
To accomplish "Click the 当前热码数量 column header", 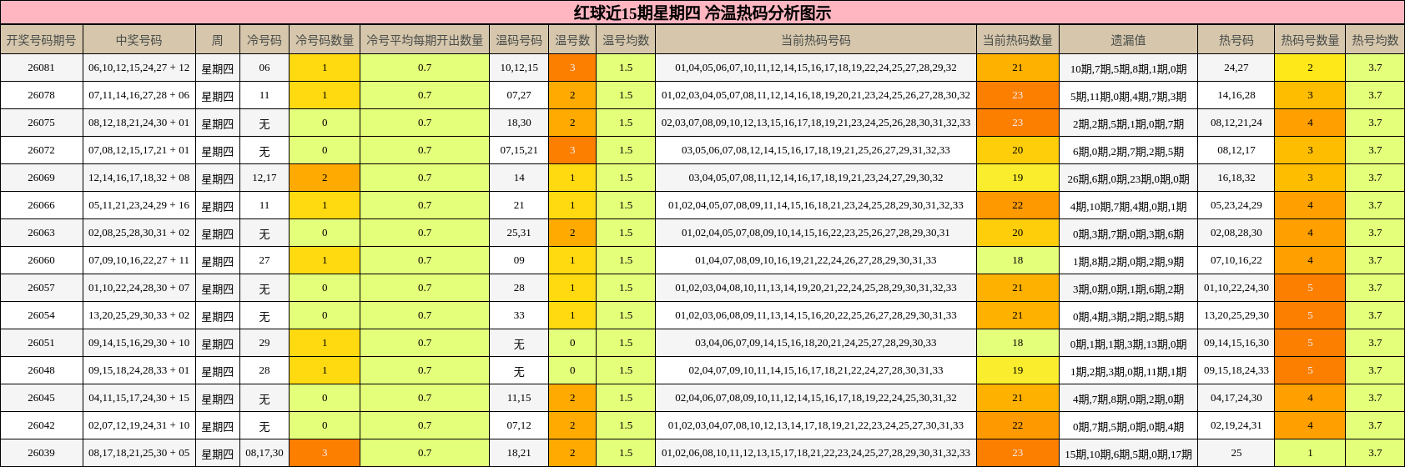I will [x=1018, y=40].
